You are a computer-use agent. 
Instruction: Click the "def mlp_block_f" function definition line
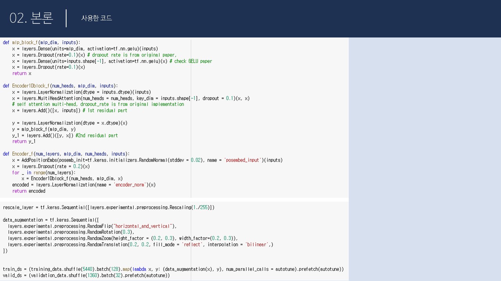pyautogui.click(x=41, y=43)
